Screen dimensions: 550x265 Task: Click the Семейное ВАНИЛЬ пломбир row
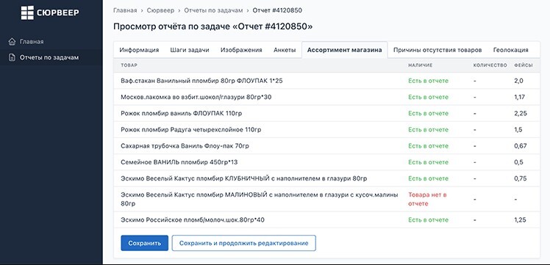click(327, 162)
